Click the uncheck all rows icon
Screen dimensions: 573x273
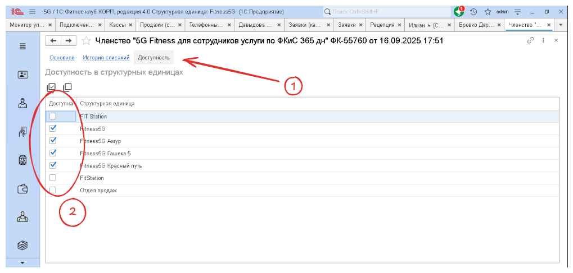click(67, 87)
